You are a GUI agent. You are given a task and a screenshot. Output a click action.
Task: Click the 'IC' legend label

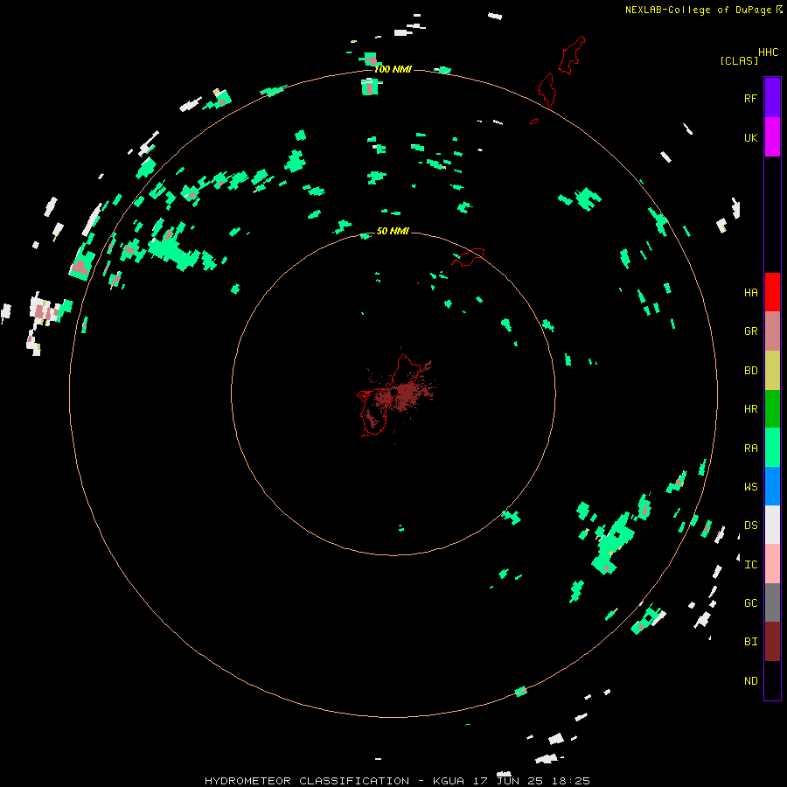tap(750, 565)
